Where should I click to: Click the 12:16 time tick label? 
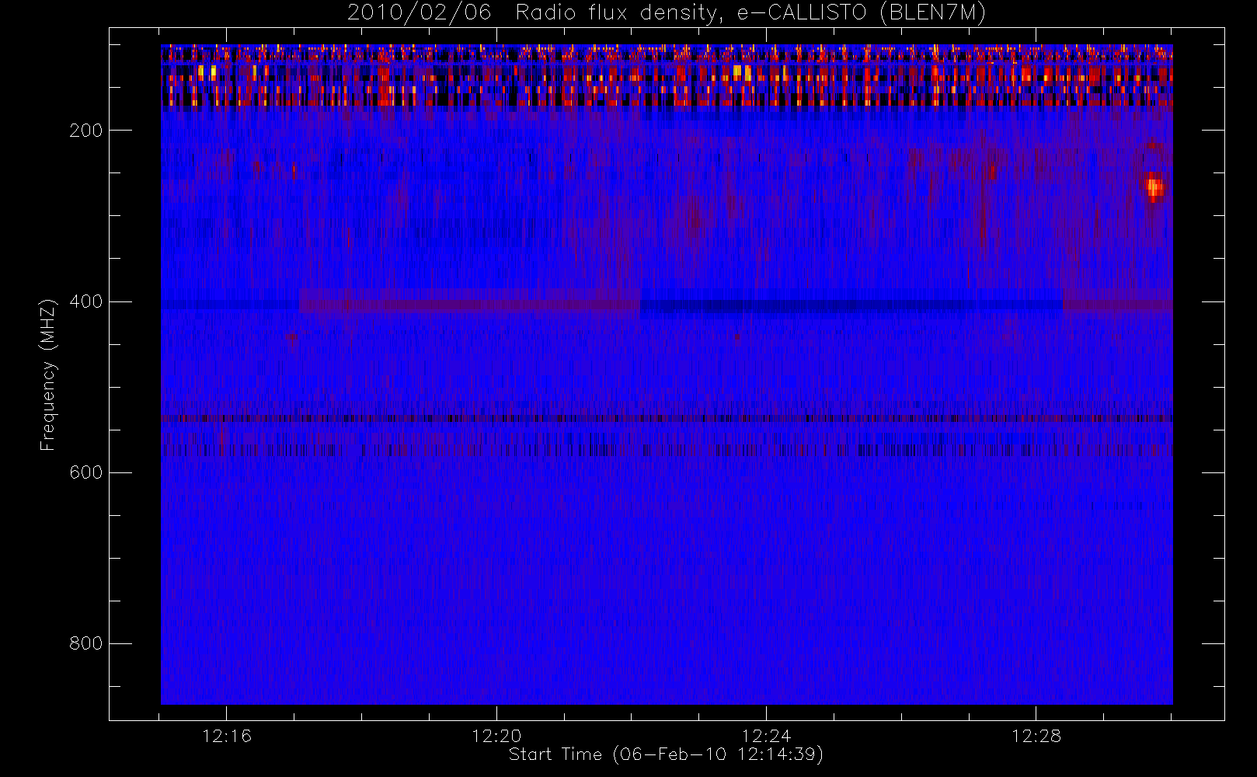pyautogui.click(x=227, y=736)
